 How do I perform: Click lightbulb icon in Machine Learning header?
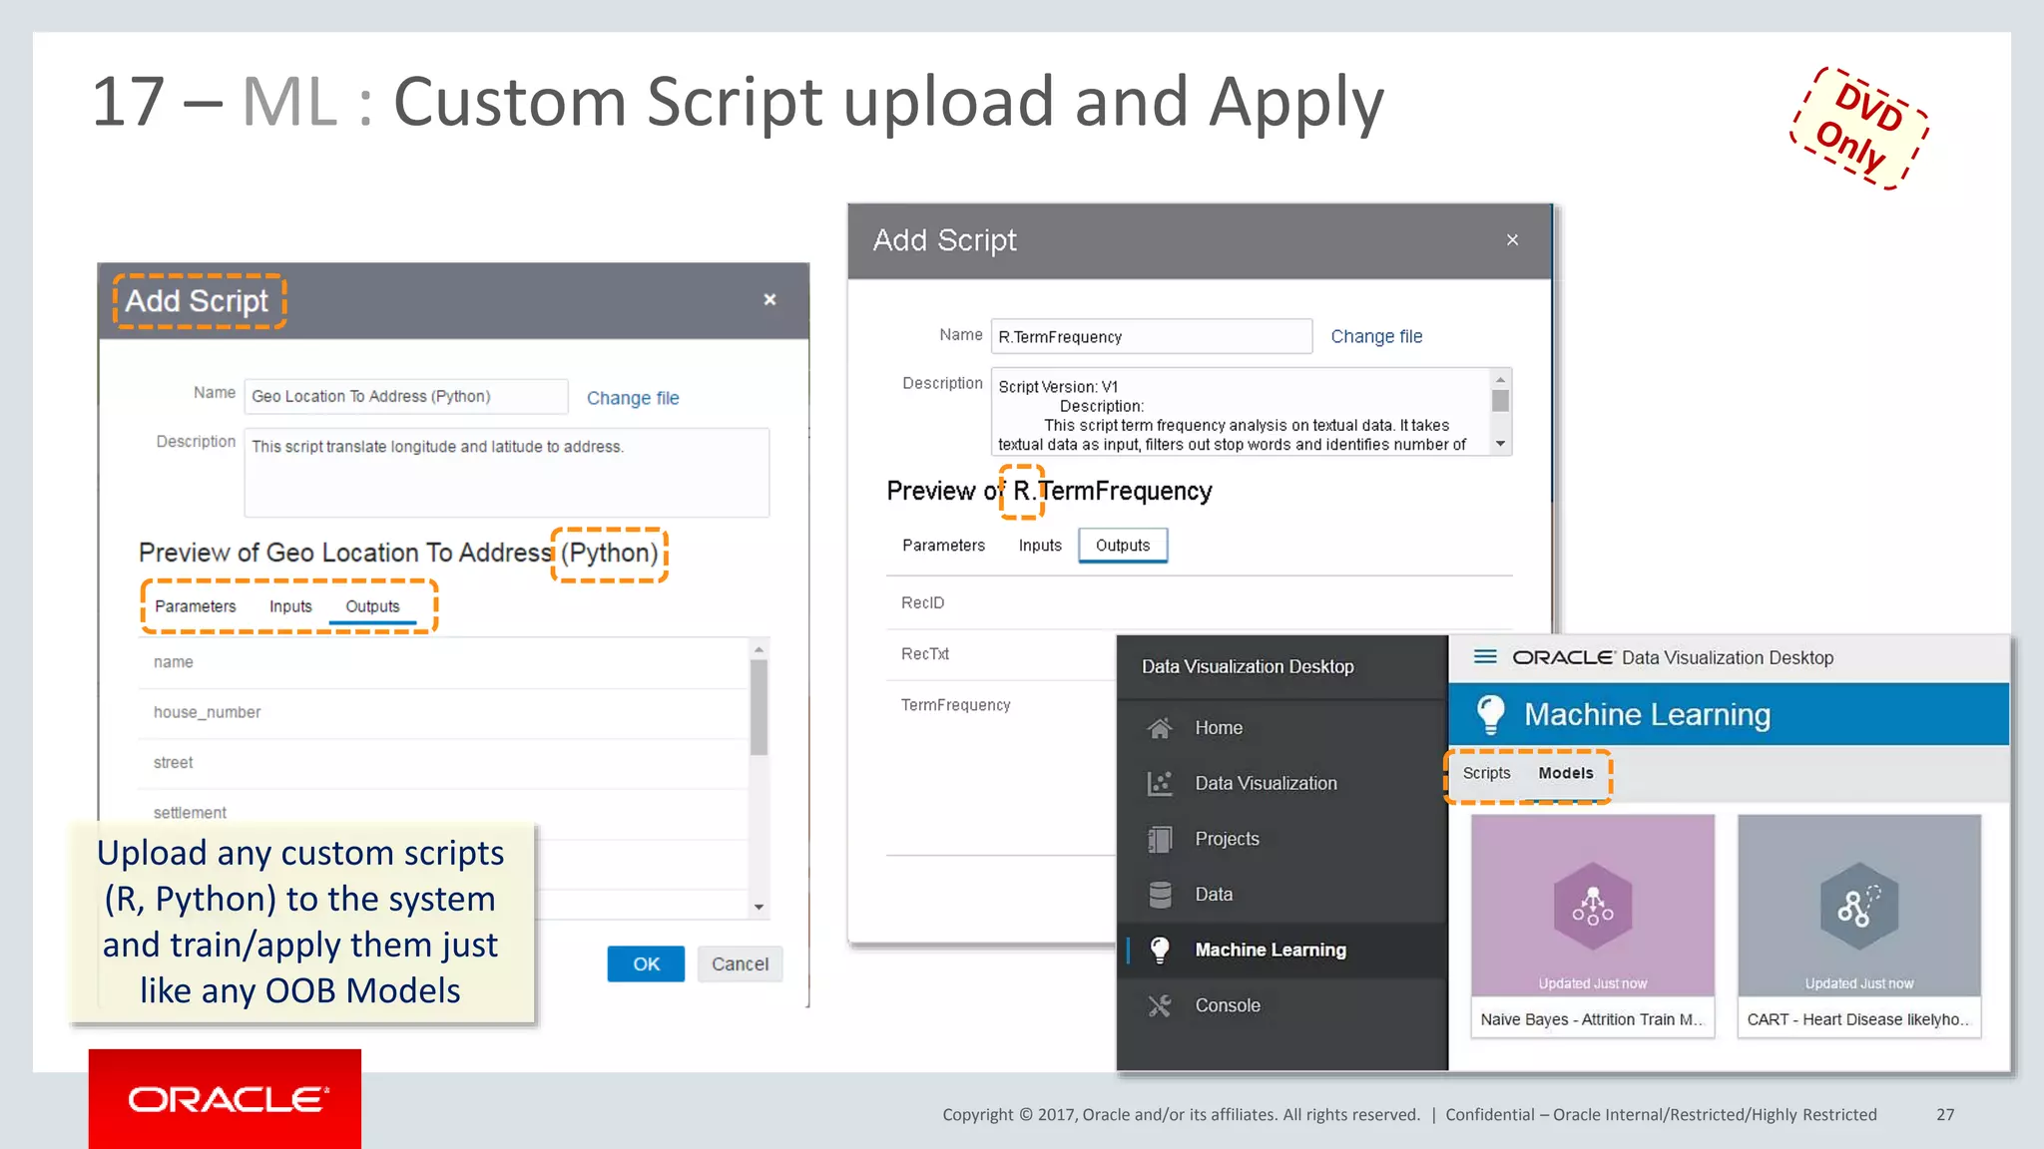[x=1490, y=714]
